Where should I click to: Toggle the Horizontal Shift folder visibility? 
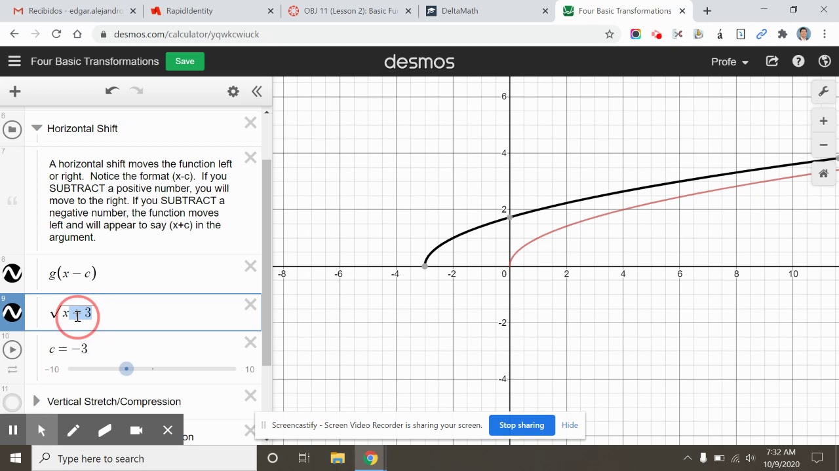click(x=12, y=130)
